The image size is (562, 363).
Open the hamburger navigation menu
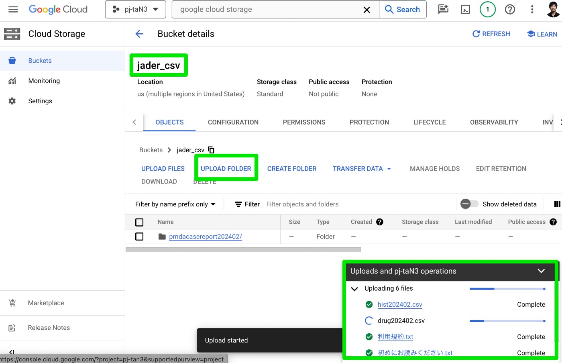[x=13, y=9]
